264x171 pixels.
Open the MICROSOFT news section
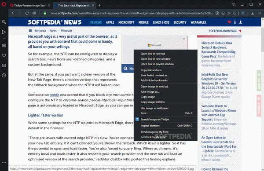coord(126,22)
